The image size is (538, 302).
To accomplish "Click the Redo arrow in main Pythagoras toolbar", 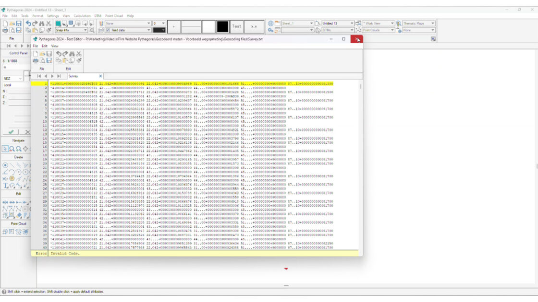I will 35,23.
